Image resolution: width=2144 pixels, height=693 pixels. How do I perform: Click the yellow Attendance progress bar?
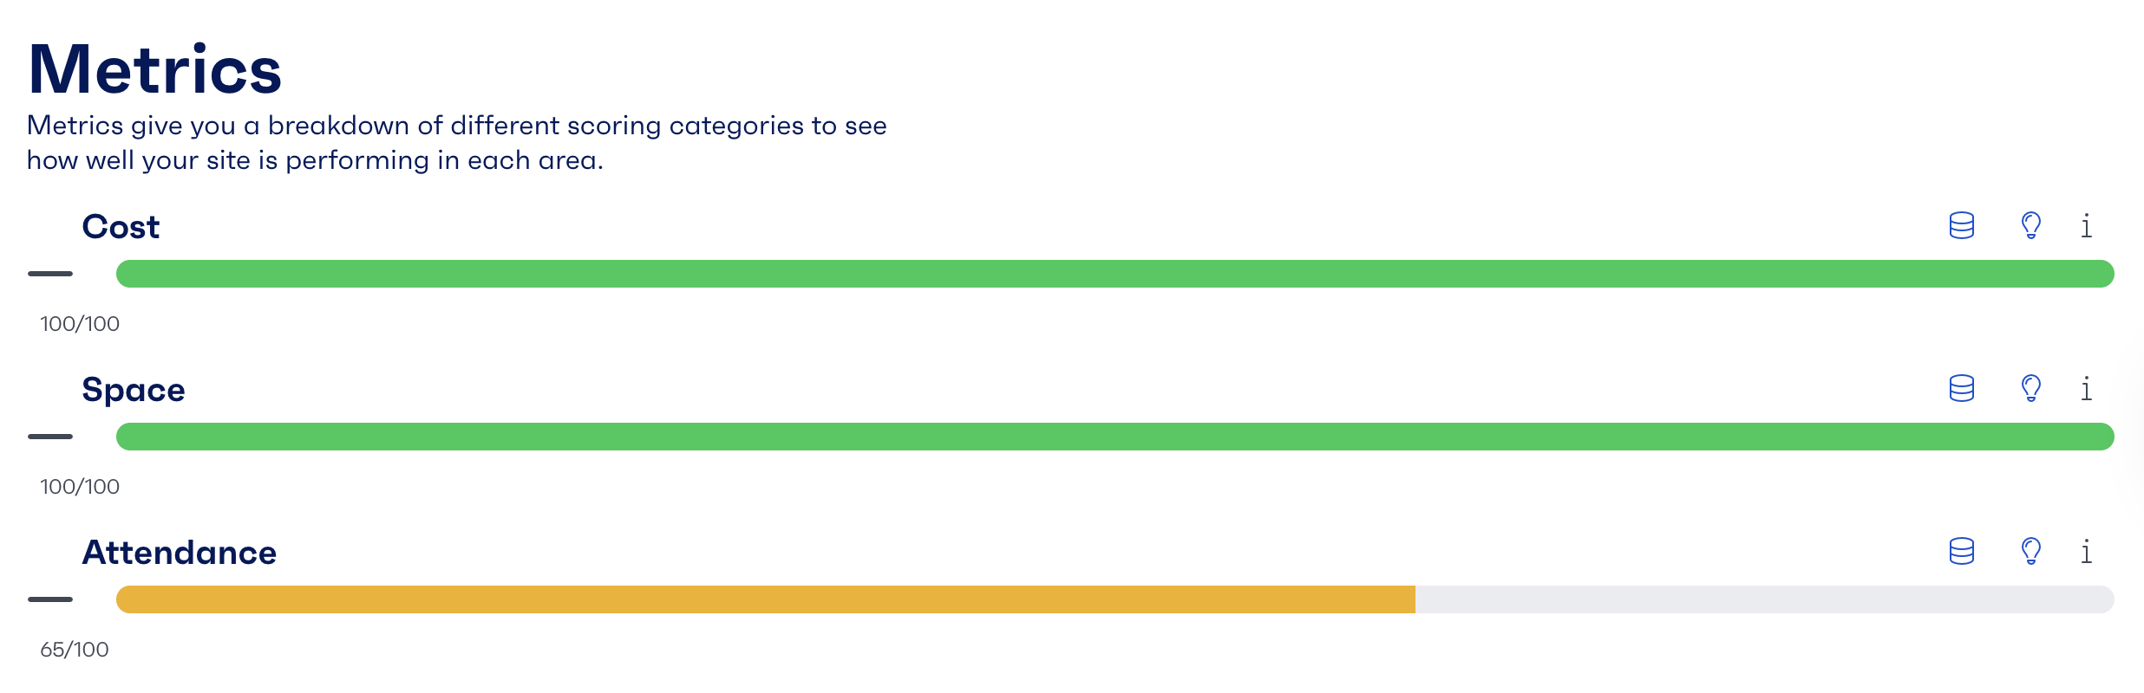click(x=765, y=599)
